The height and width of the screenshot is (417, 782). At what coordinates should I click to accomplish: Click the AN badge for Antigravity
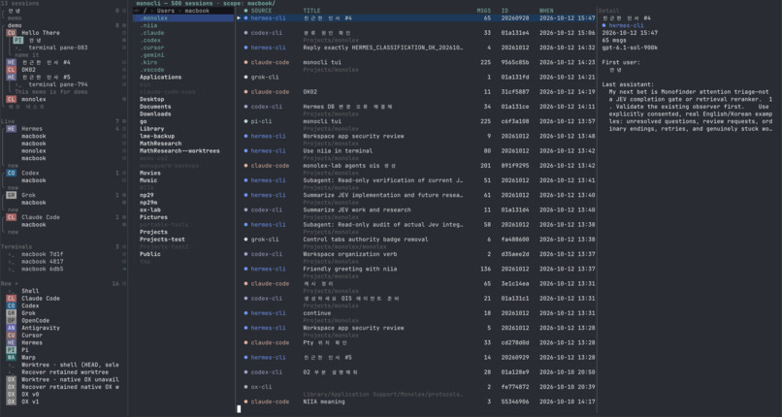11,328
